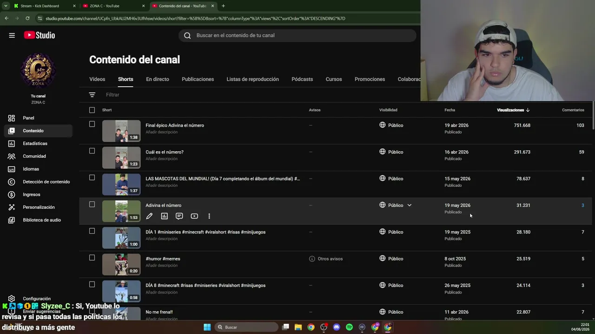Click the ZONA C channel avatar
Image resolution: width=595 pixels, height=334 pixels.
[38, 71]
